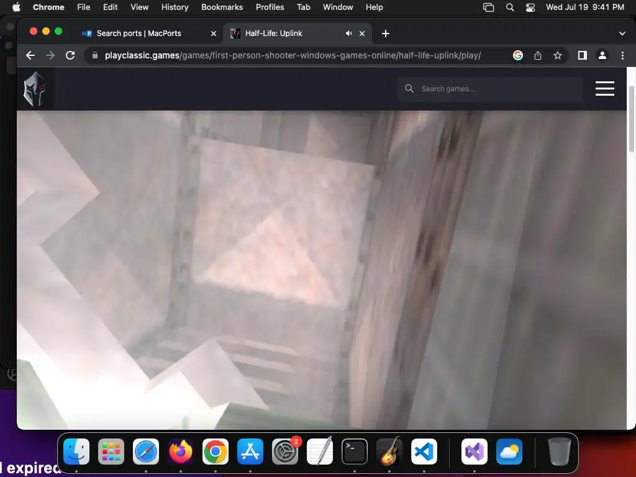The image size is (636, 477).
Task: Open the Edit menu
Action: (x=110, y=7)
